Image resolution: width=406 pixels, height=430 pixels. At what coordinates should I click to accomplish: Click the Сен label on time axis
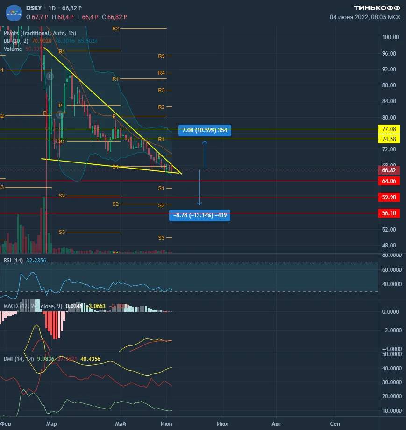click(335, 423)
